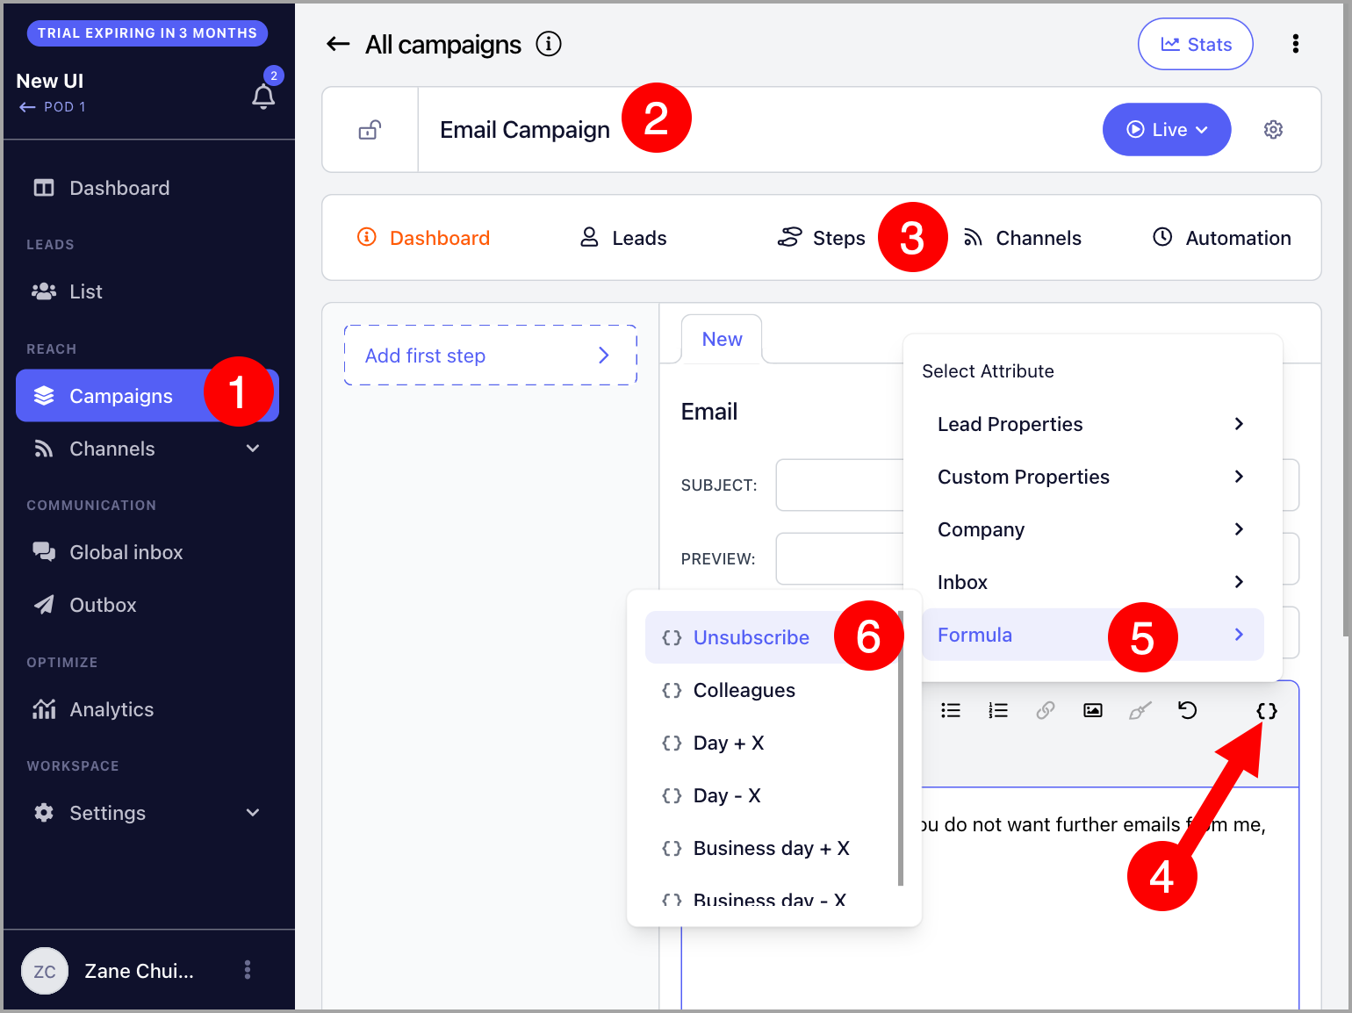This screenshot has height=1013, width=1352.
Task: Select the New email tab
Action: 722,339
